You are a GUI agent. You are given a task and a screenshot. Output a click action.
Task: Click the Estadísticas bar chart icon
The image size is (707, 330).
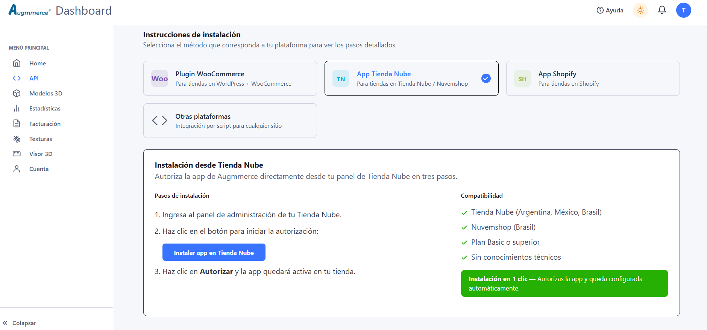(17, 108)
